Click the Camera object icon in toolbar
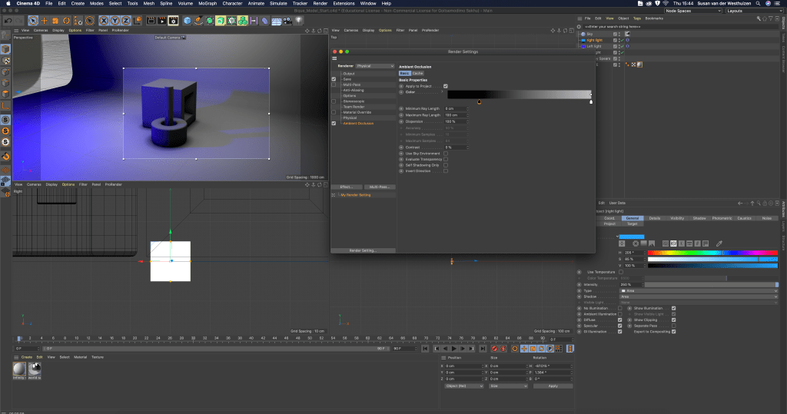Image resolution: width=787 pixels, height=414 pixels. pos(287,20)
